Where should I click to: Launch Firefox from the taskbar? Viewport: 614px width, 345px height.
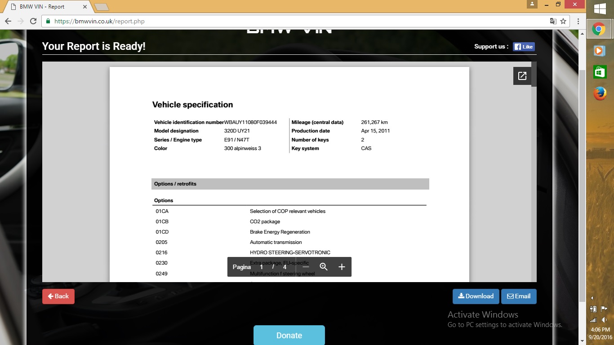600,93
